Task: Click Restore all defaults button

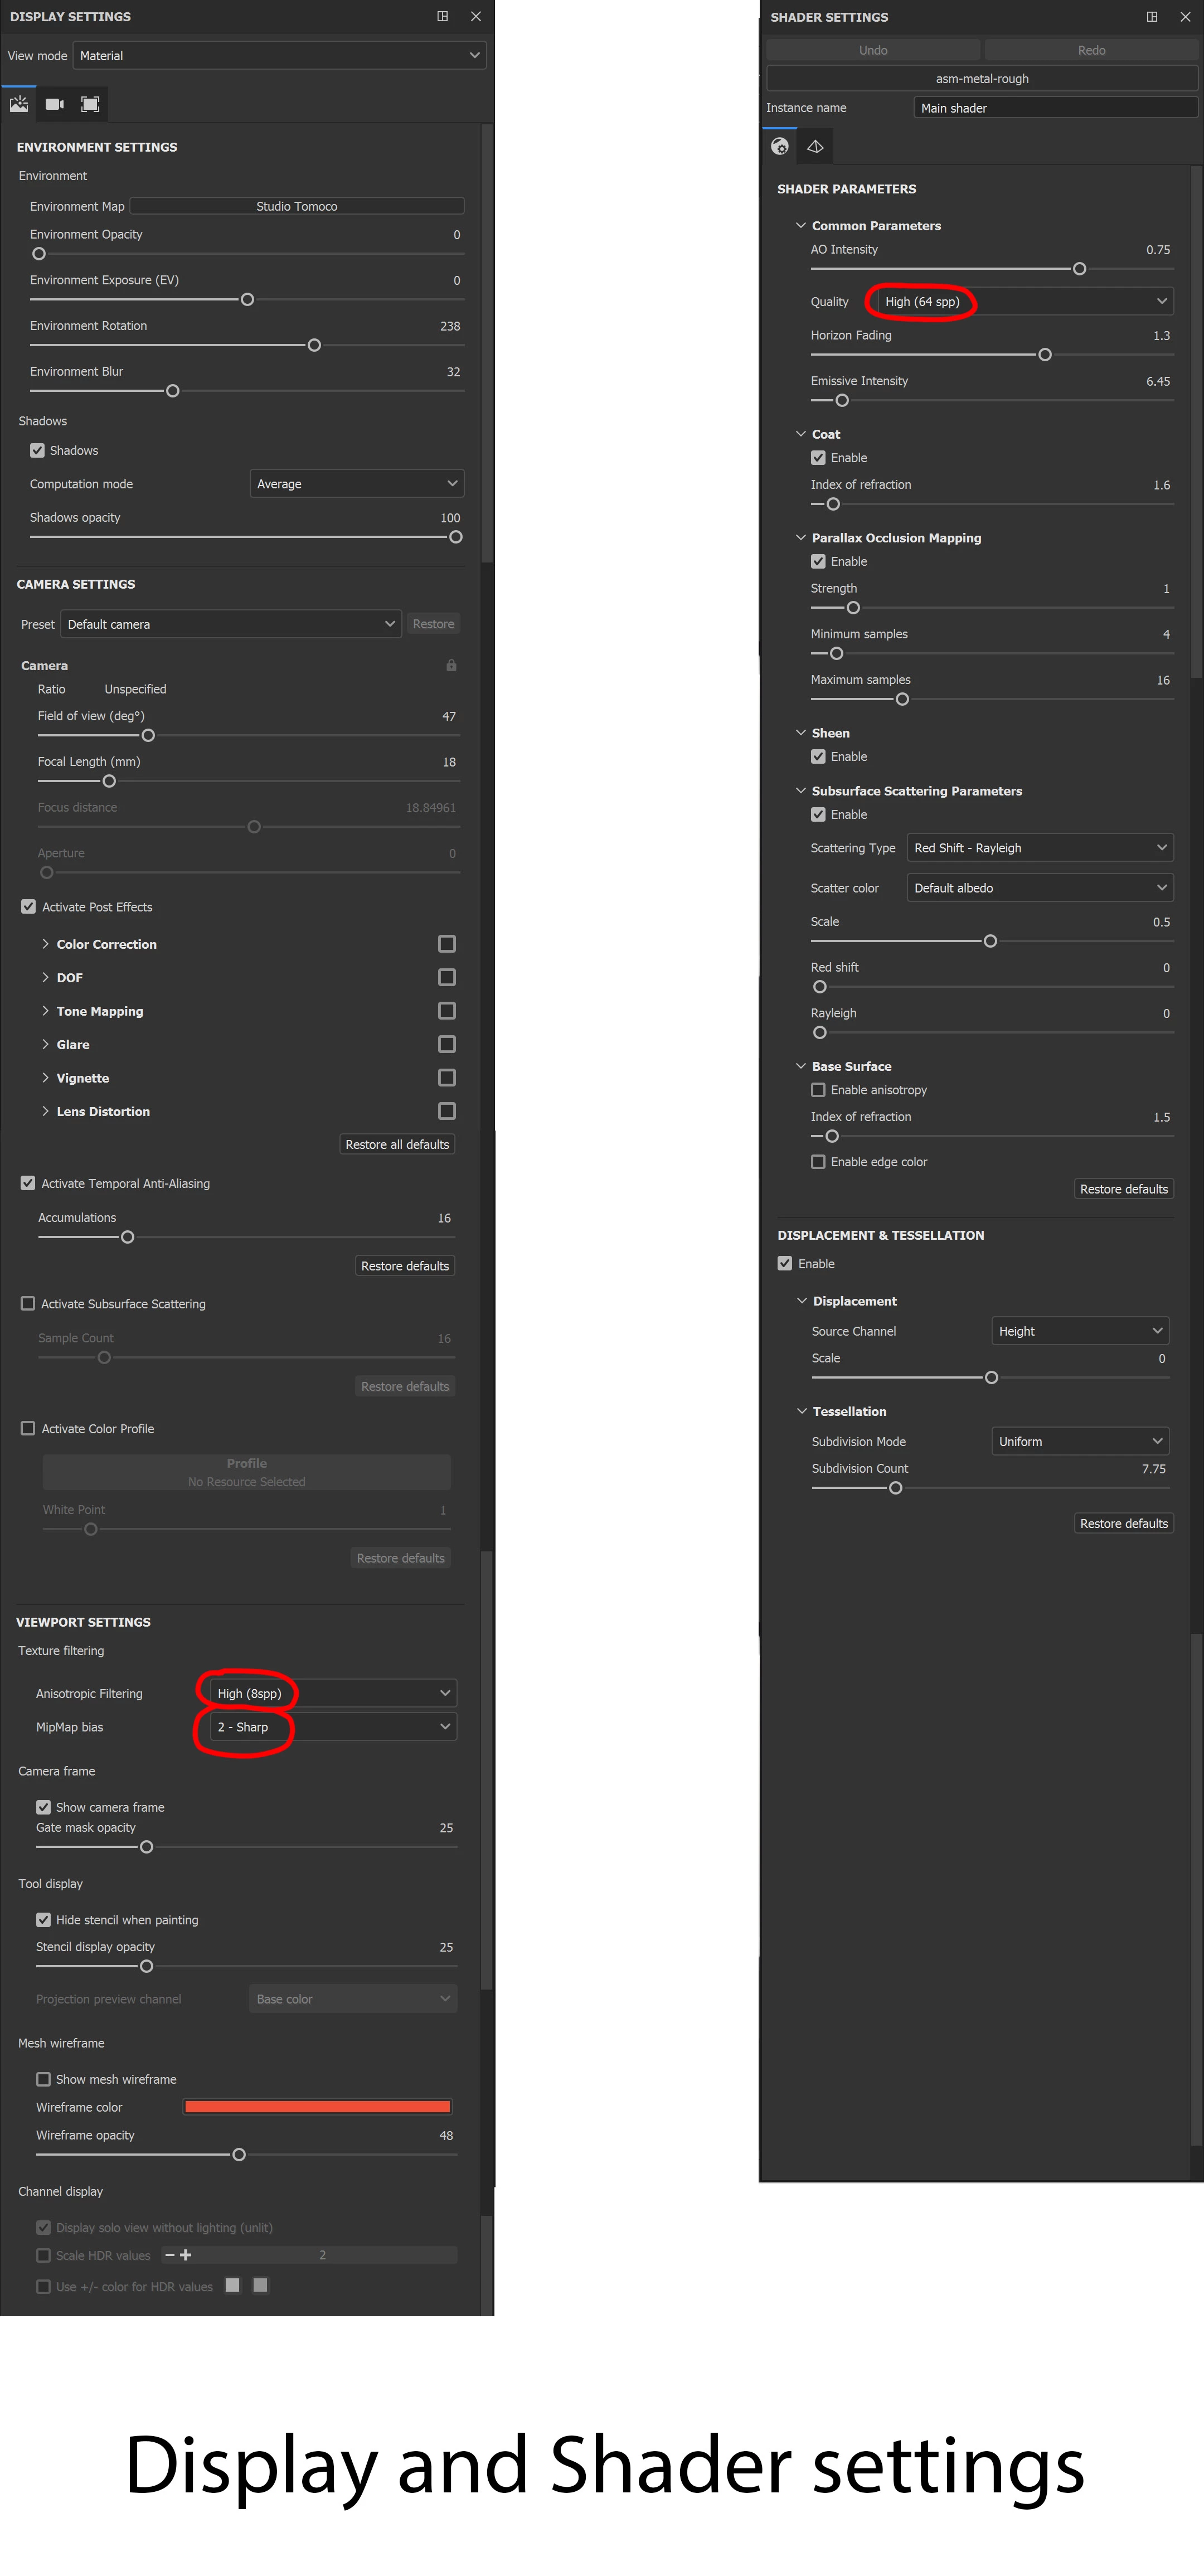Action: (x=397, y=1145)
